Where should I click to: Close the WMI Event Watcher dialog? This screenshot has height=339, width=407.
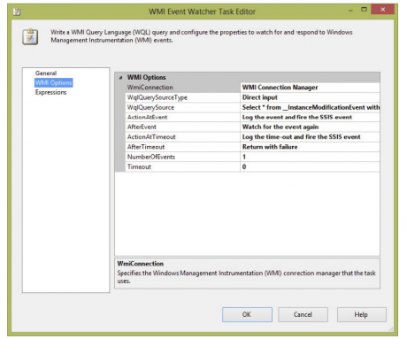382,9
